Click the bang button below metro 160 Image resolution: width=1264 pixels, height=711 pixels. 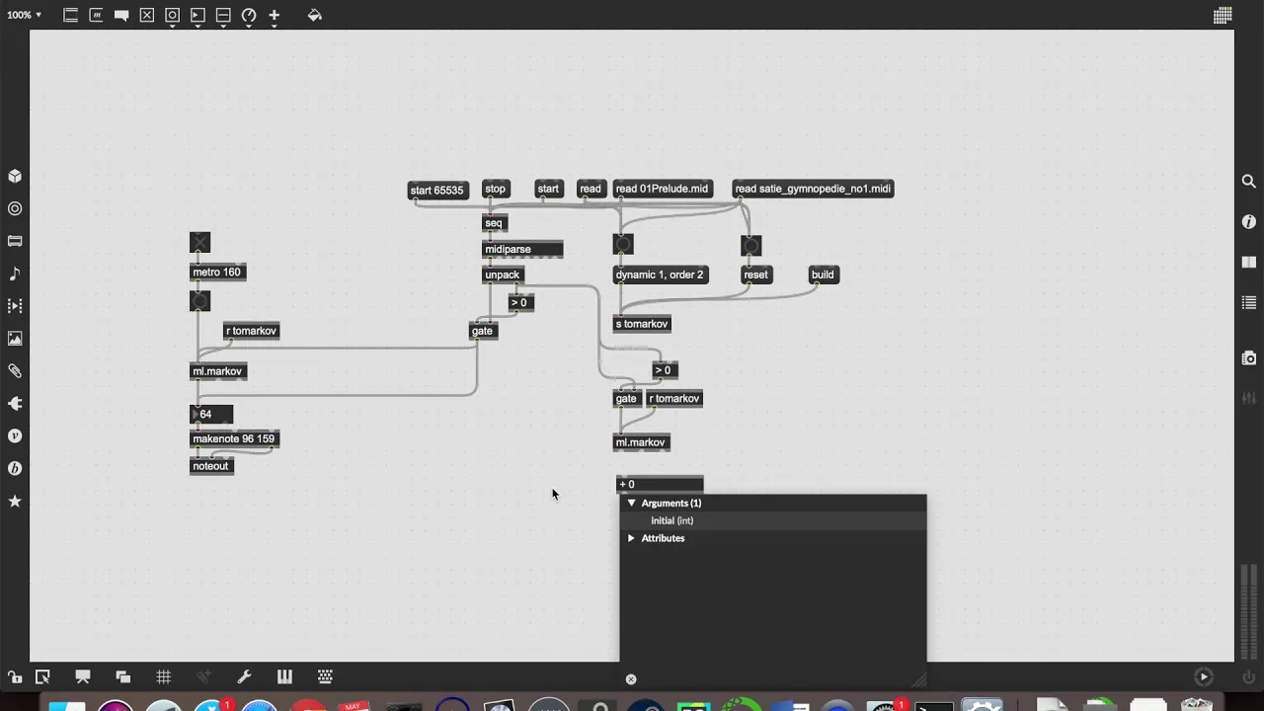coord(199,301)
